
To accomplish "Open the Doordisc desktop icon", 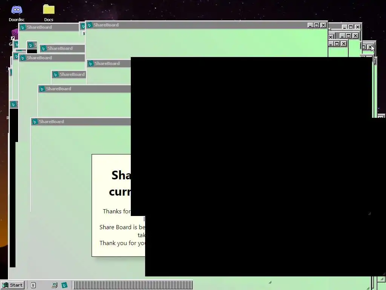I will click(17, 13).
